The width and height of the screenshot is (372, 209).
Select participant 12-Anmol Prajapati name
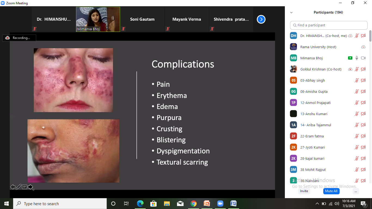316,103
